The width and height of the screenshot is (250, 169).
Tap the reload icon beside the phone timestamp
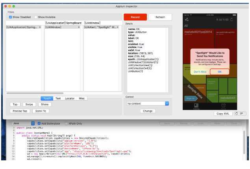(x=231, y=20)
